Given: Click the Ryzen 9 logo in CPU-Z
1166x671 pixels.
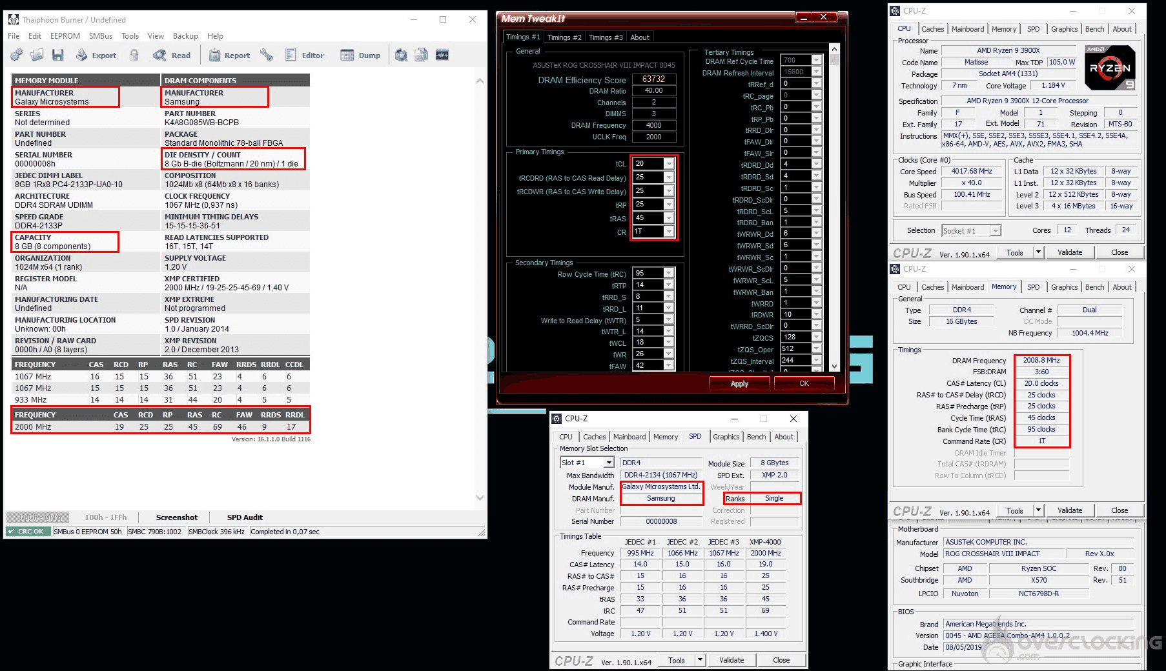Looking at the screenshot, I should pos(1110,67).
